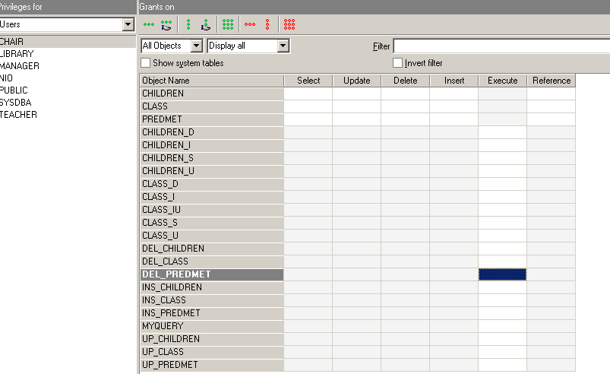This screenshot has height=374, width=610.
Task: Click Grant to All with Grant Option icon
Action: pyautogui.click(x=205, y=25)
